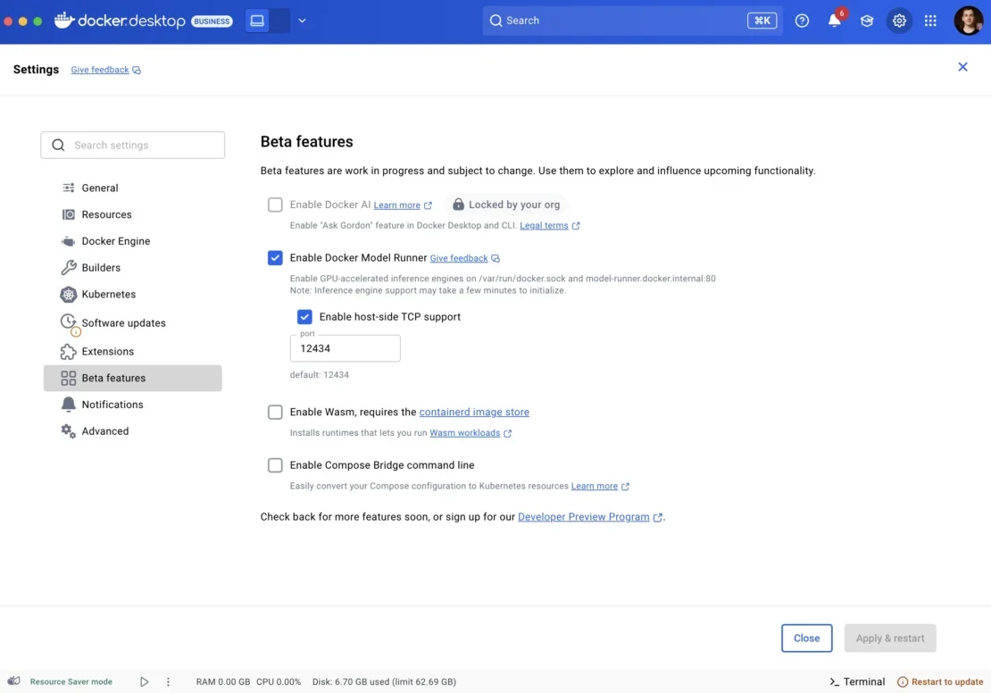Open the notifications bell with badge
This screenshot has height=693, width=991.
pos(834,20)
